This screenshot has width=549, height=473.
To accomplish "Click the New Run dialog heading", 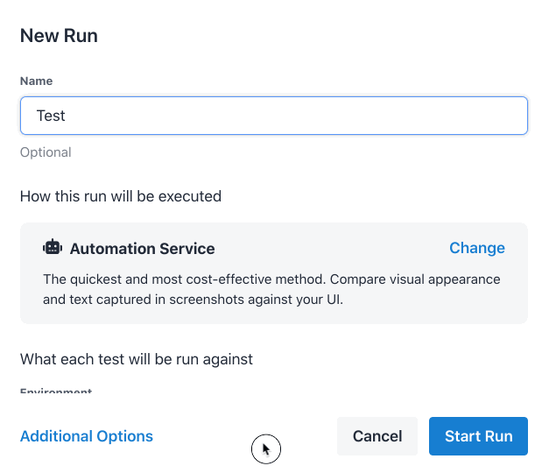I will [59, 36].
